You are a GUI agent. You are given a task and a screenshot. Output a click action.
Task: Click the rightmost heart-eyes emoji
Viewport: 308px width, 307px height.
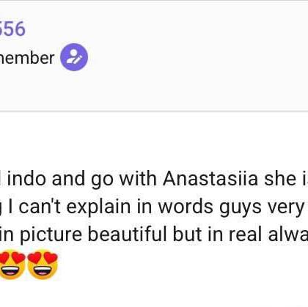point(43,265)
